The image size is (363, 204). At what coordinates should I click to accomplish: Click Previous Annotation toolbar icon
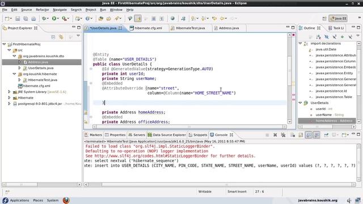(x=204, y=19)
